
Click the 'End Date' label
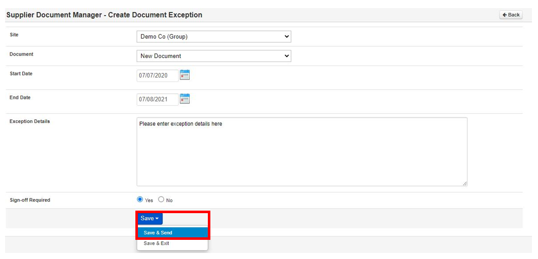(20, 98)
